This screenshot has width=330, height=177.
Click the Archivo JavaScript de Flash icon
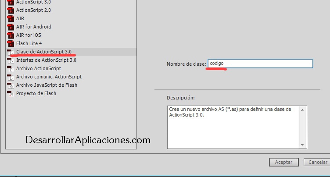coord(11,85)
